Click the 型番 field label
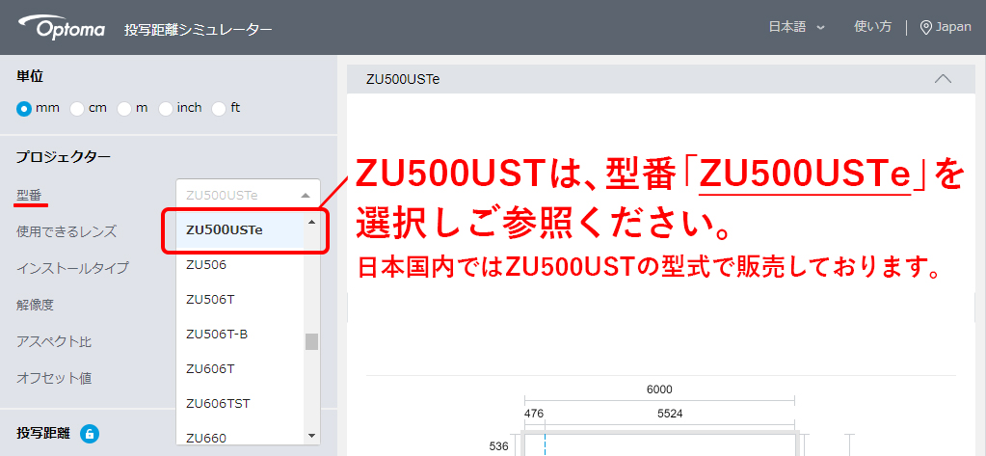 tap(29, 195)
